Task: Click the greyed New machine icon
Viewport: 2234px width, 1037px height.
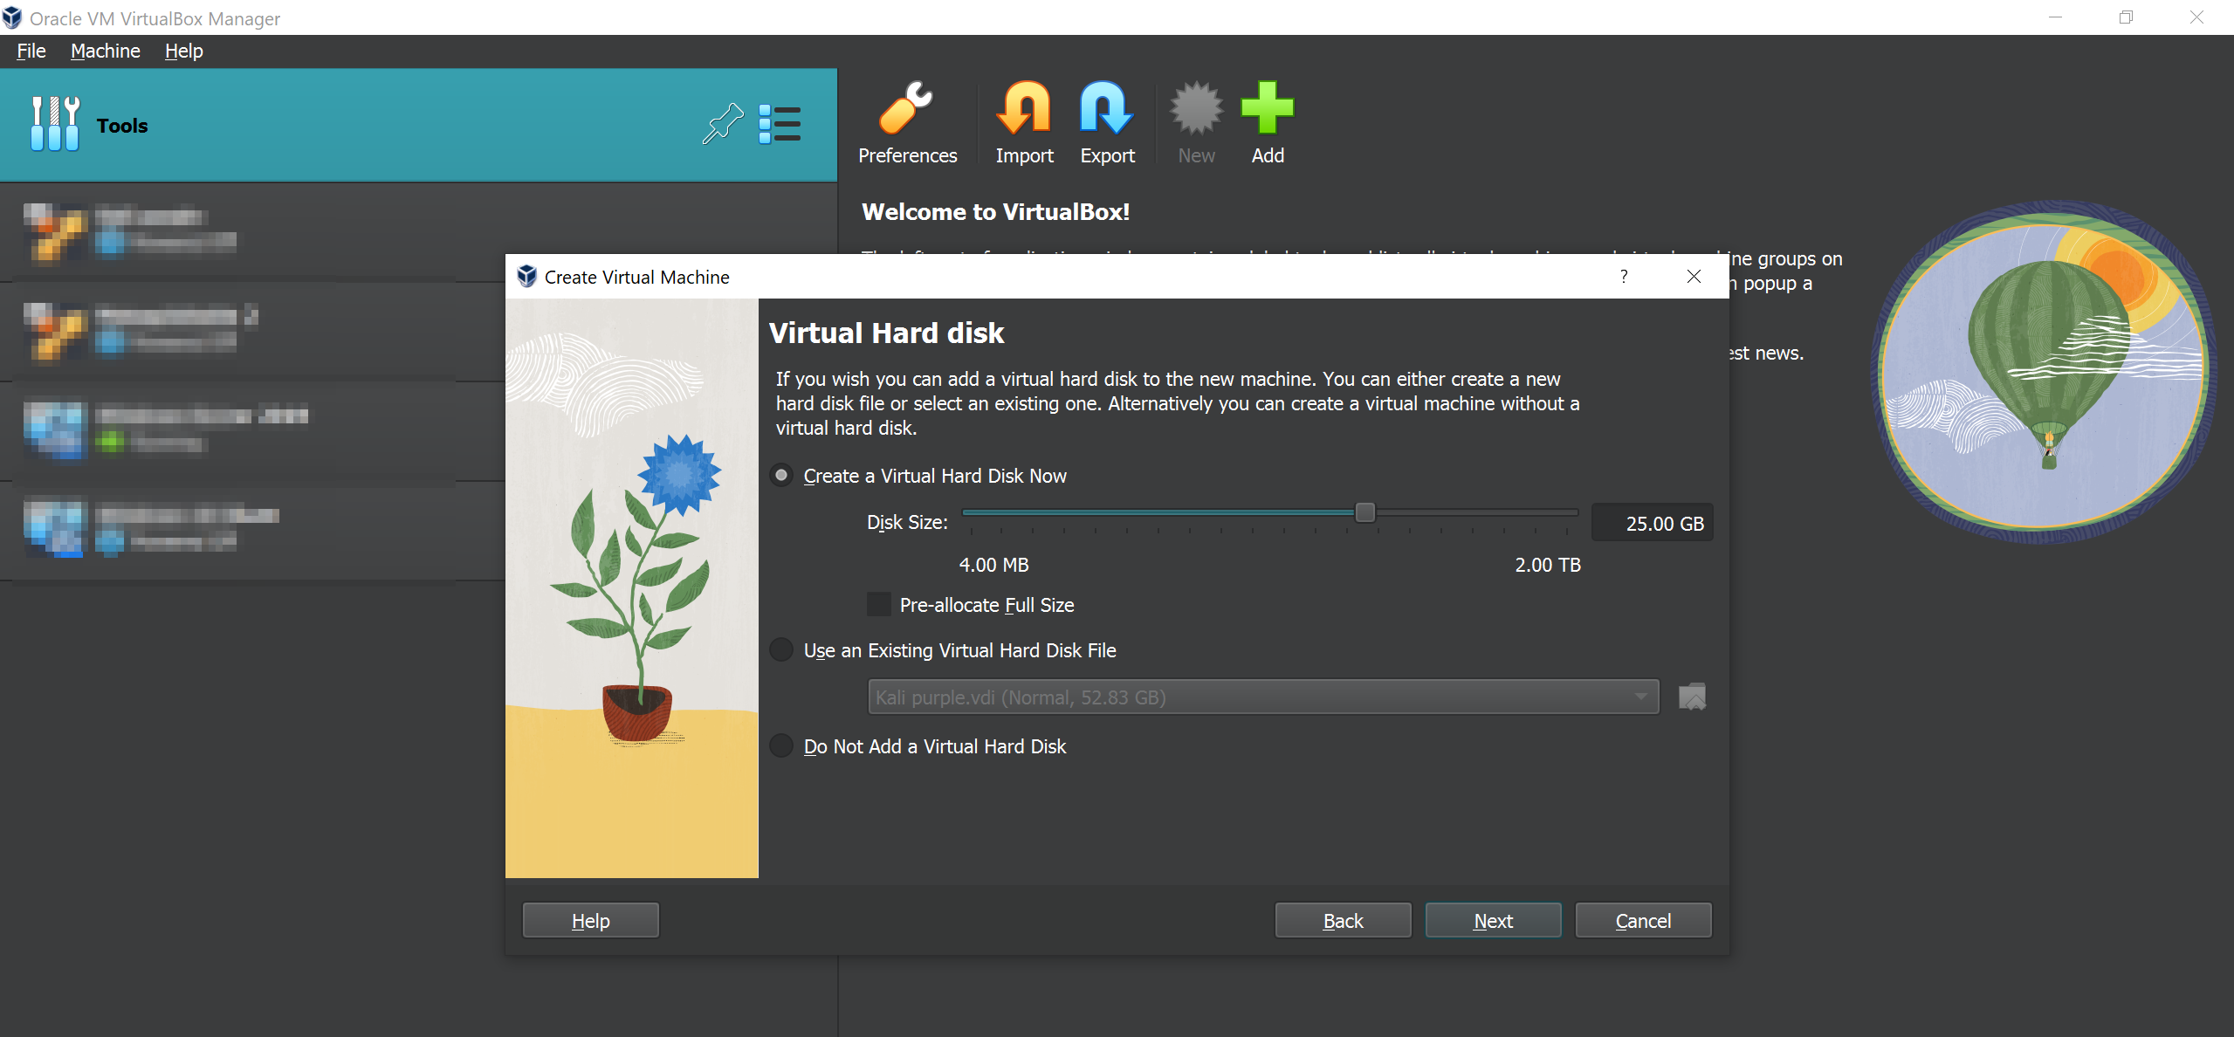Action: [1196, 108]
